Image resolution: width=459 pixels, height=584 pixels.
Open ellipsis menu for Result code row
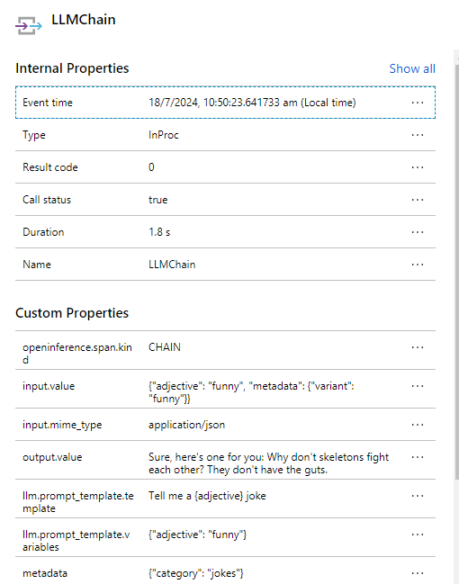click(x=418, y=167)
